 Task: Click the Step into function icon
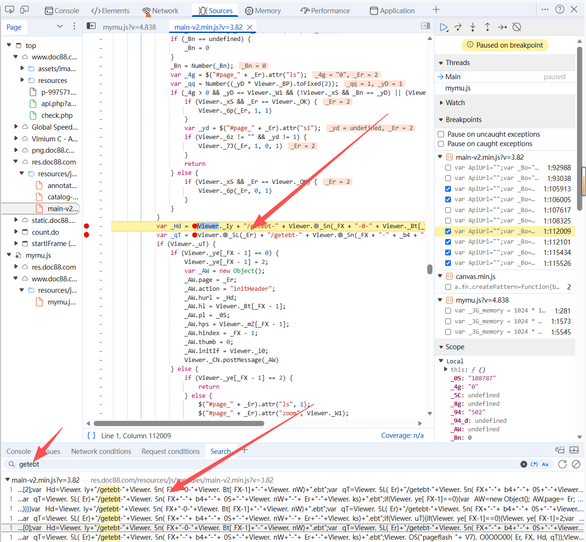pos(472,27)
